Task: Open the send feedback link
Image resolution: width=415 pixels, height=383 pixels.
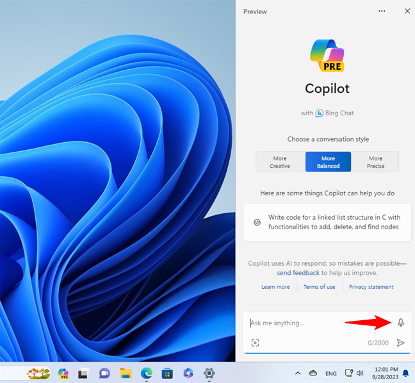Action: tap(298, 273)
